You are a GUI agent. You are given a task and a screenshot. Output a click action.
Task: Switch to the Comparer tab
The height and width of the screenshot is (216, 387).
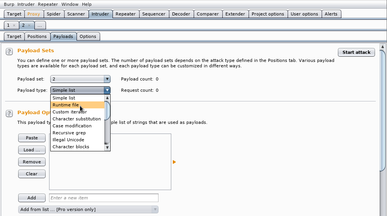(208, 14)
